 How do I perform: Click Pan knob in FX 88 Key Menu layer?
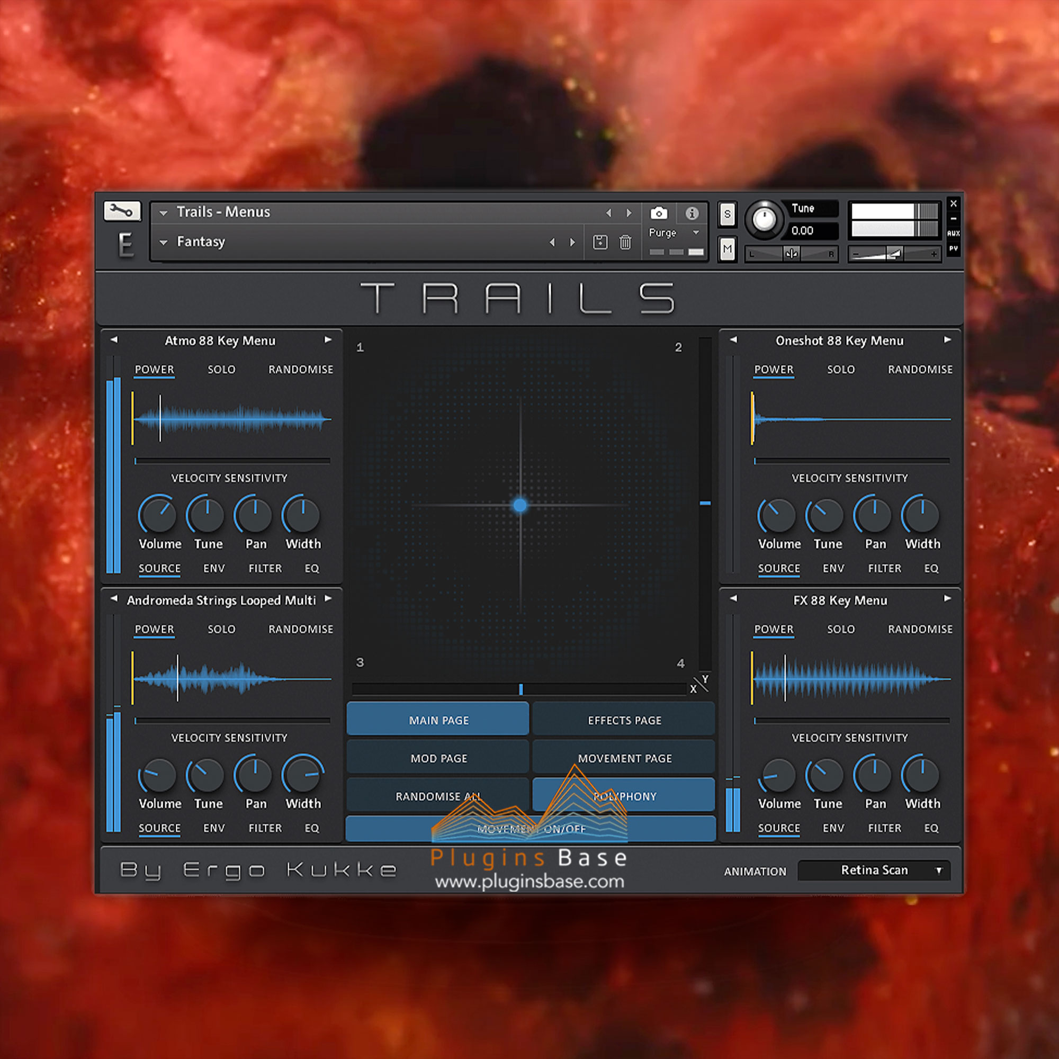point(874,775)
